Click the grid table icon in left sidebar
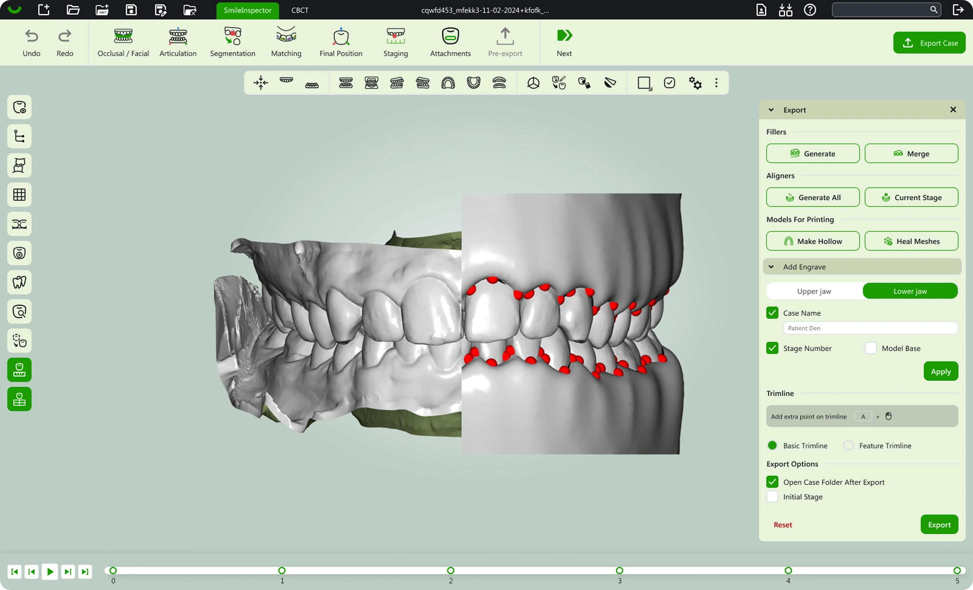Screen dimensions: 973x590 19,194
